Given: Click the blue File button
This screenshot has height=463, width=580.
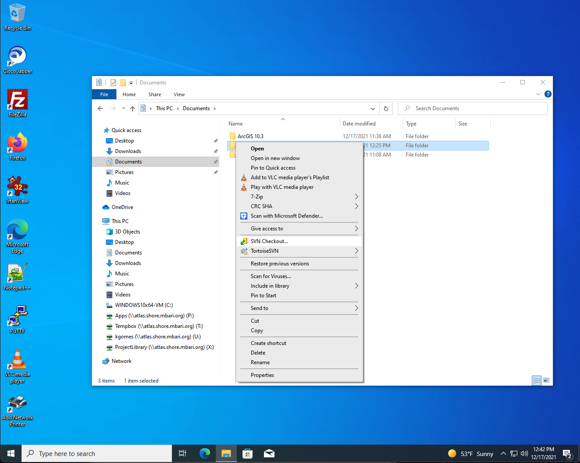Looking at the screenshot, I should 104,94.
